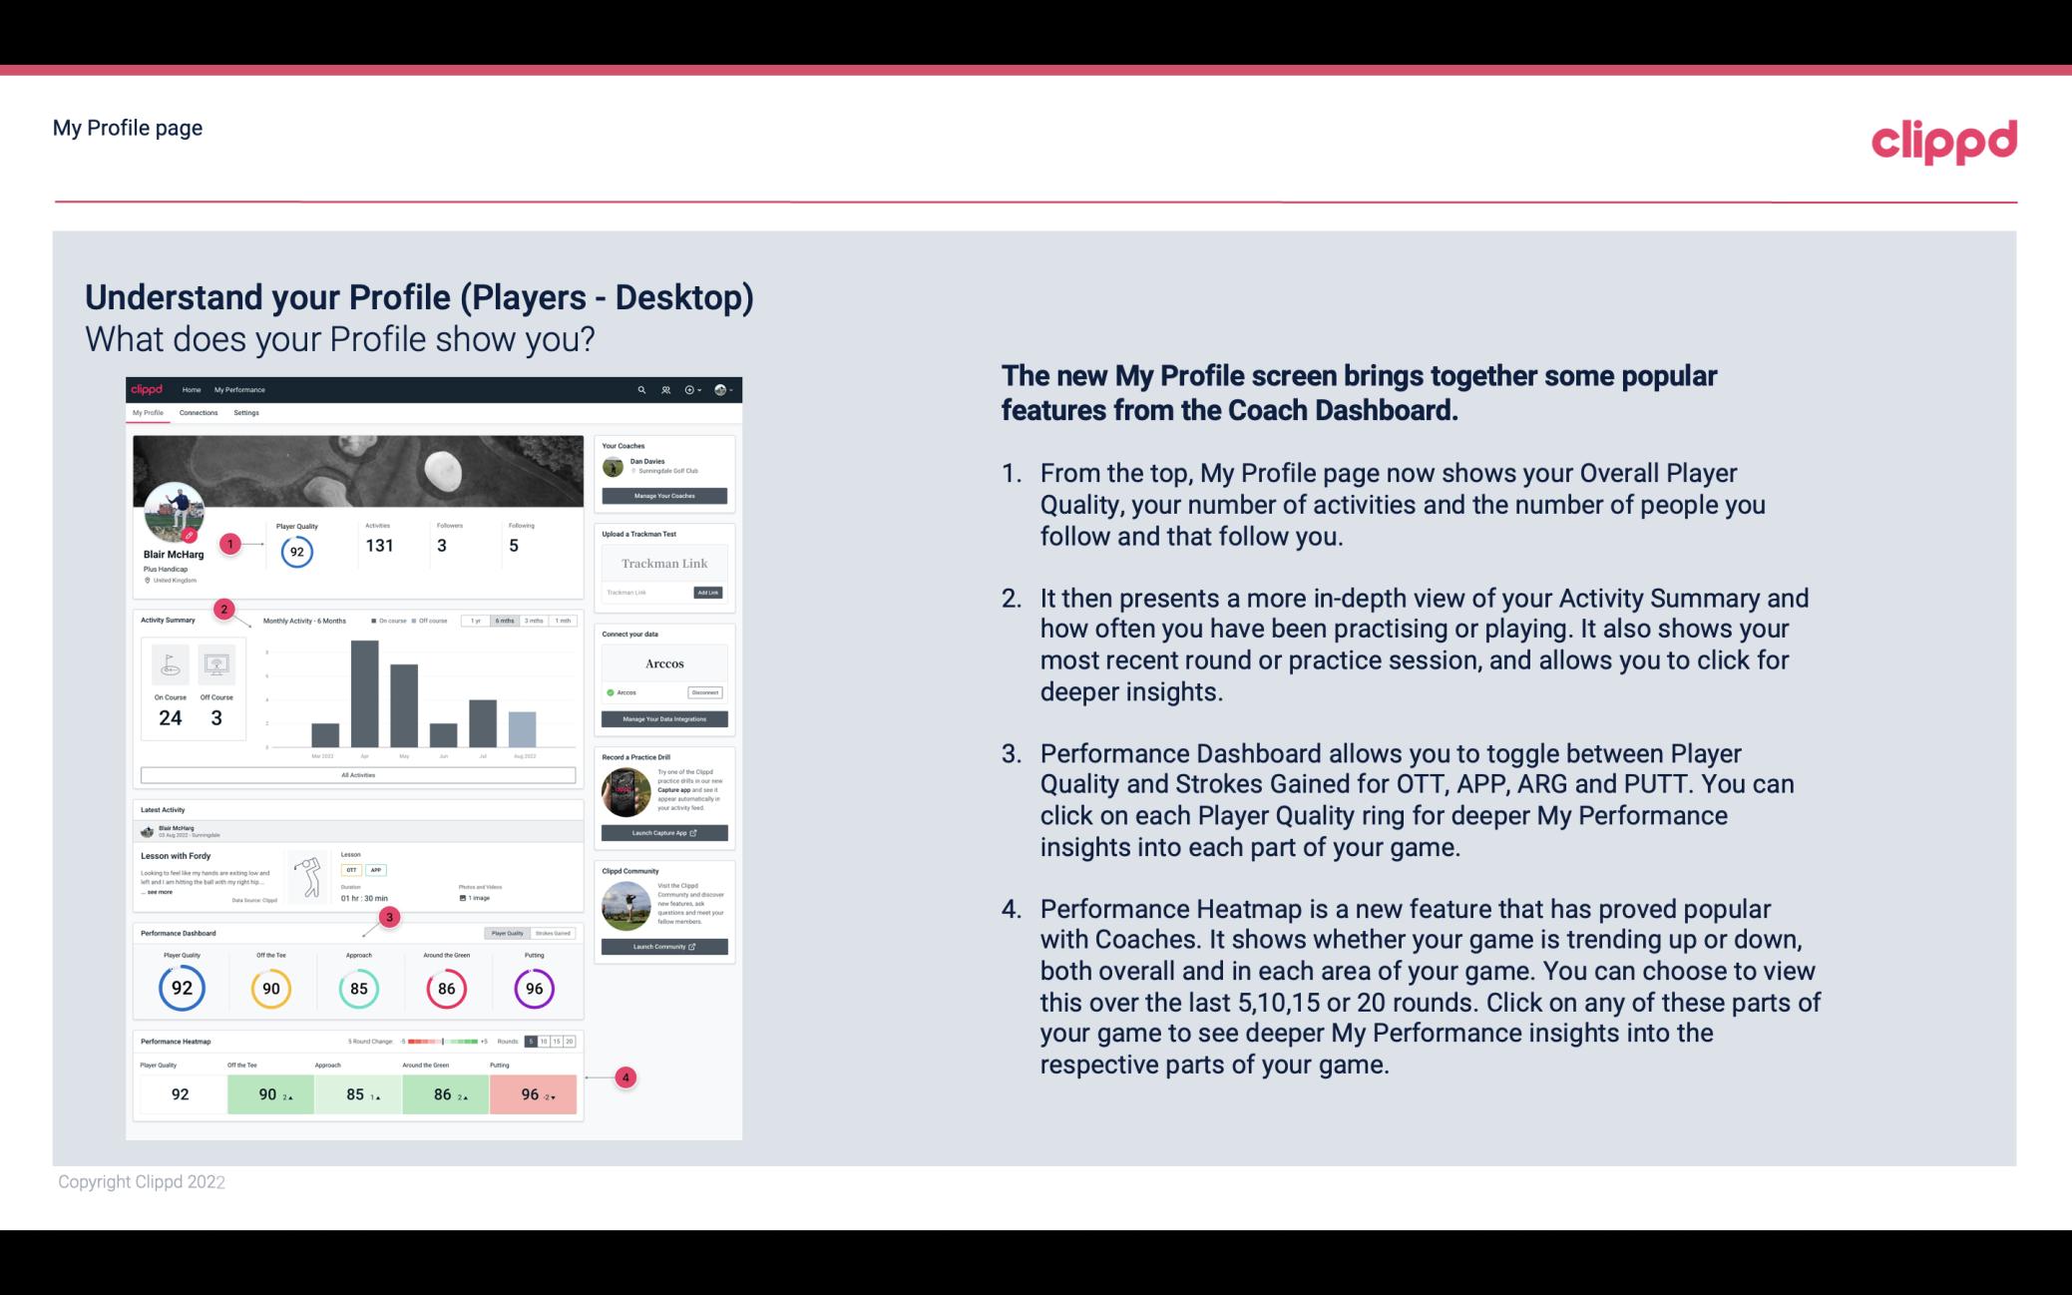Expand the All Activities section
This screenshot has width=2072, height=1295.
(x=356, y=774)
